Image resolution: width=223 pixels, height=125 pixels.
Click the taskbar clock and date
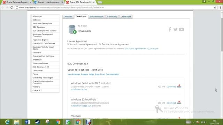[214, 122]
